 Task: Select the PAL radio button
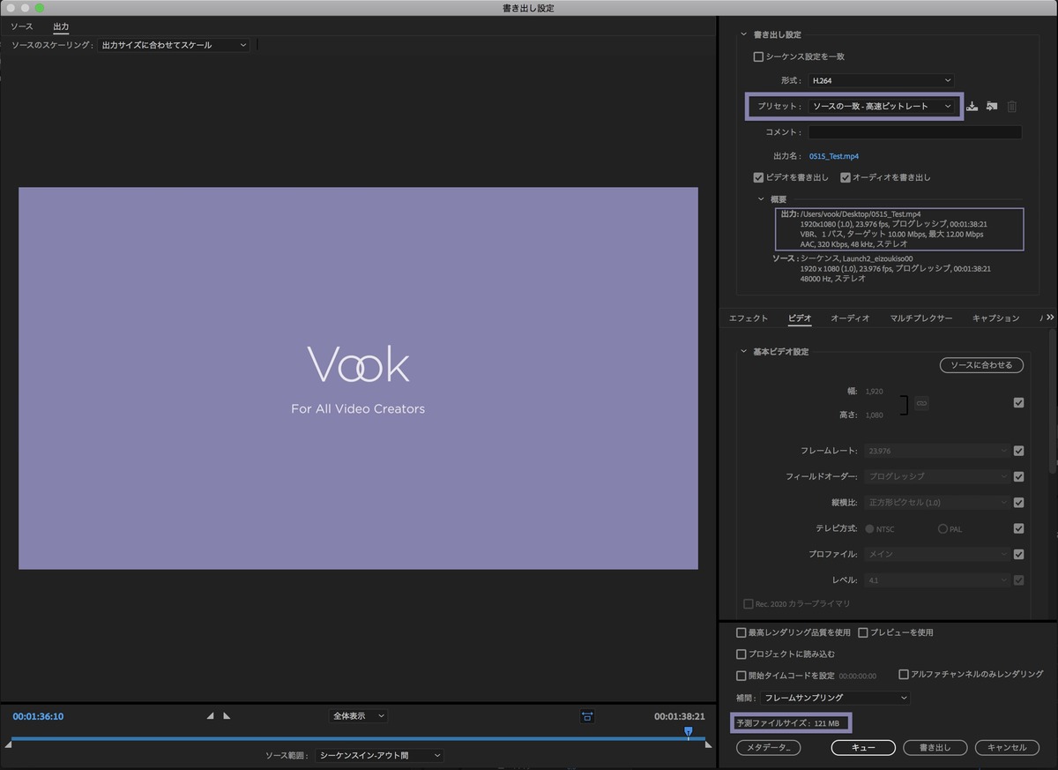tap(943, 529)
